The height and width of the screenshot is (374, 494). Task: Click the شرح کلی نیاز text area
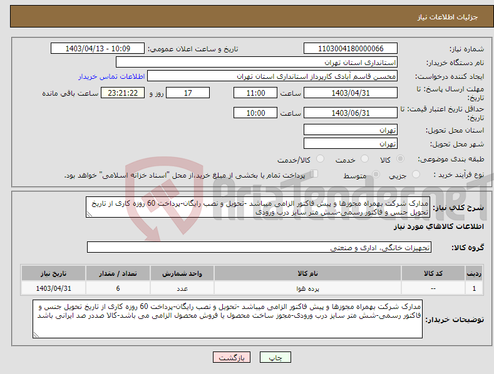[x=258, y=207]
